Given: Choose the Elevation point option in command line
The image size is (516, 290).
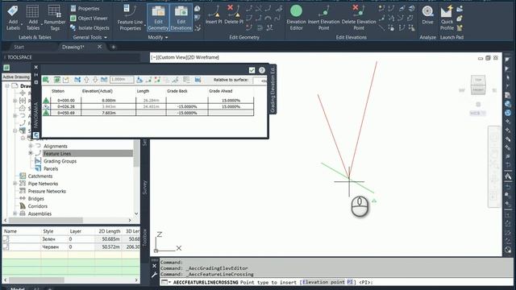Looking at the screenshot, I should pyautogui.click(x=323, y=282).
